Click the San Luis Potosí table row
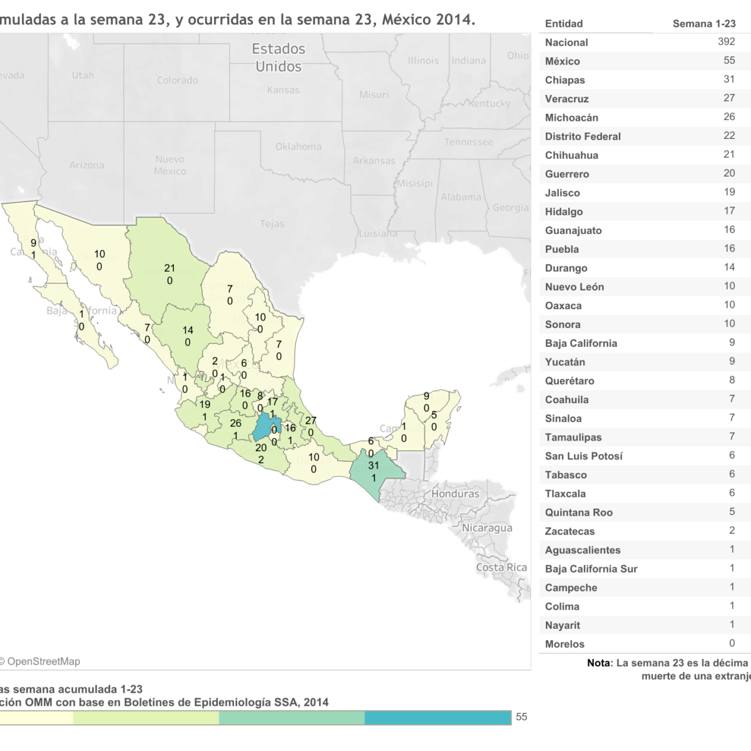Image resolution: width=751 pixels, height=751 pixels. point(645,456)
